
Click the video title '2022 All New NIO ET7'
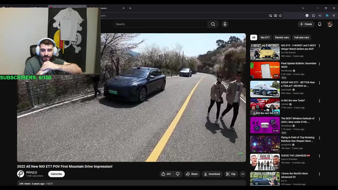[65, 167]
